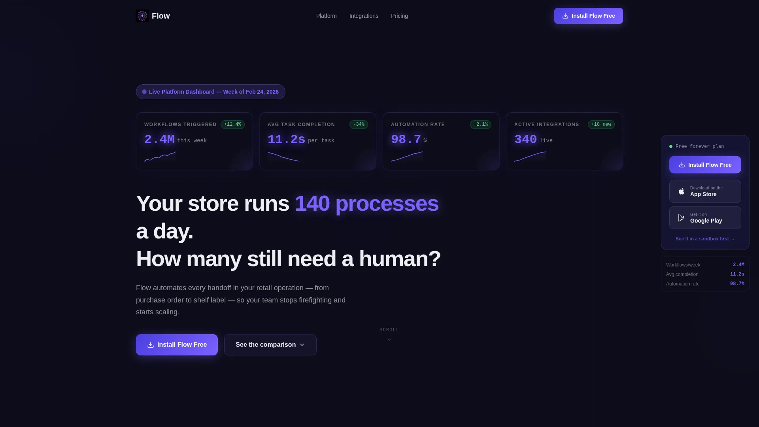The image size is (759, 427).
Task: Select the Avg Task Completion label
Action: pyautogui.click(x=301, y=125)
